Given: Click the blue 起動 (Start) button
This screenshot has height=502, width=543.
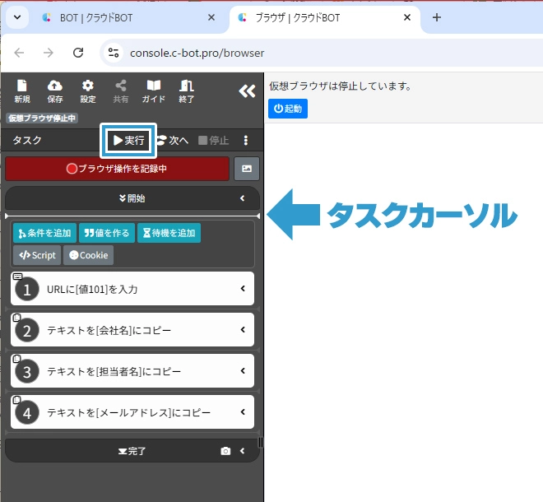Looking at the screenshot, I should 288,109.
